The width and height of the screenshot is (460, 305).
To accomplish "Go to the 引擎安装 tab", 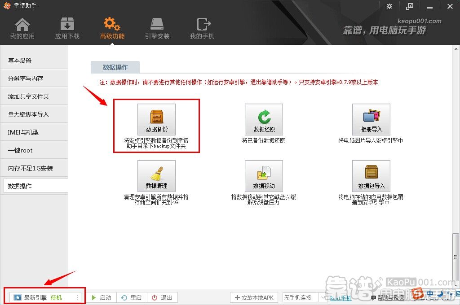I will tap(157, 28).
